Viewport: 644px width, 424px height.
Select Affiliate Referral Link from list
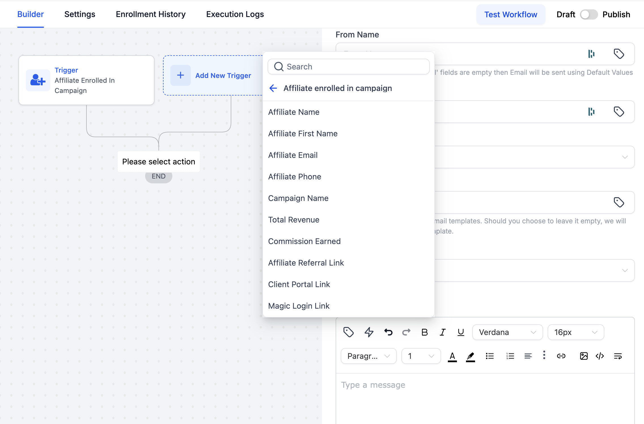[306, 263]
